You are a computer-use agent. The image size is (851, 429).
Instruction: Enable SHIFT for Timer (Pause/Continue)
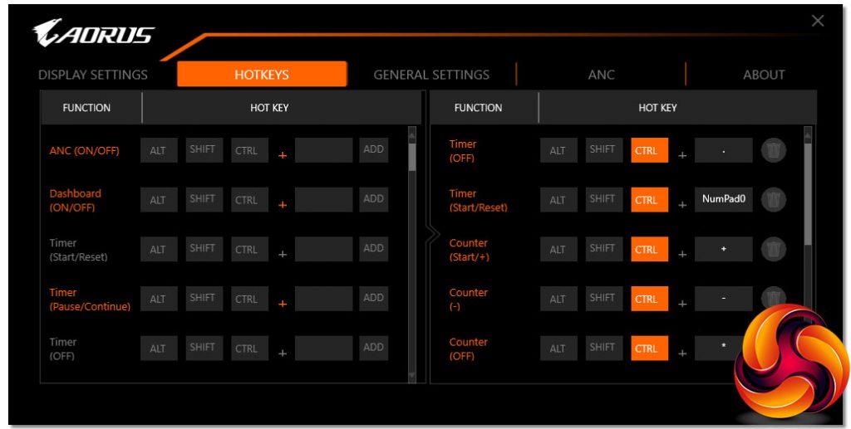click(204, 299)
